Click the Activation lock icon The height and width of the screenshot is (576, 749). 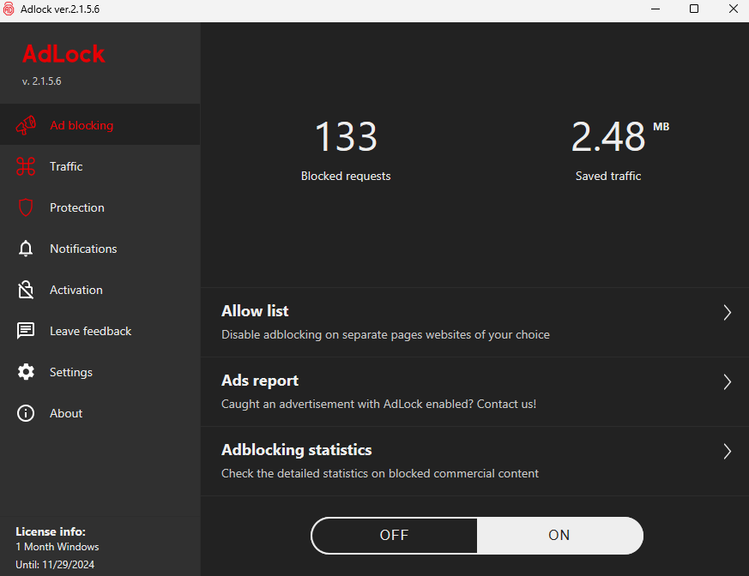point(26,290)
